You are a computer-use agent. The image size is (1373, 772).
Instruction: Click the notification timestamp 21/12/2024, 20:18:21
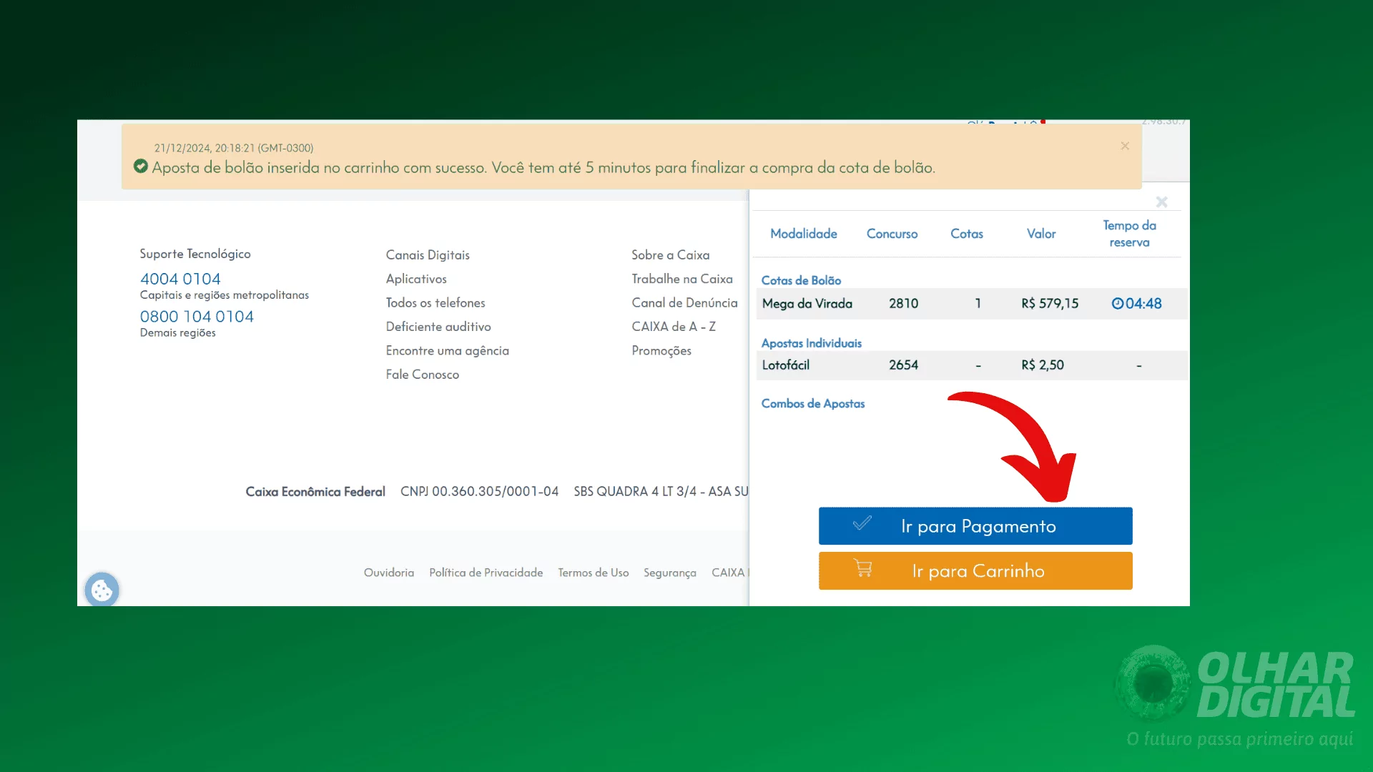(234, 148)
